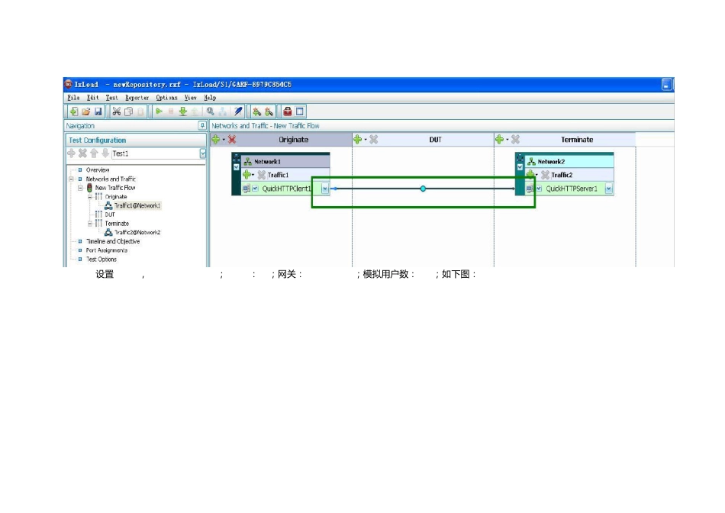Toggle the checkbox beside Network1 block
The height and width of the screenshot is (513, 725).
(x=237, y=167)
